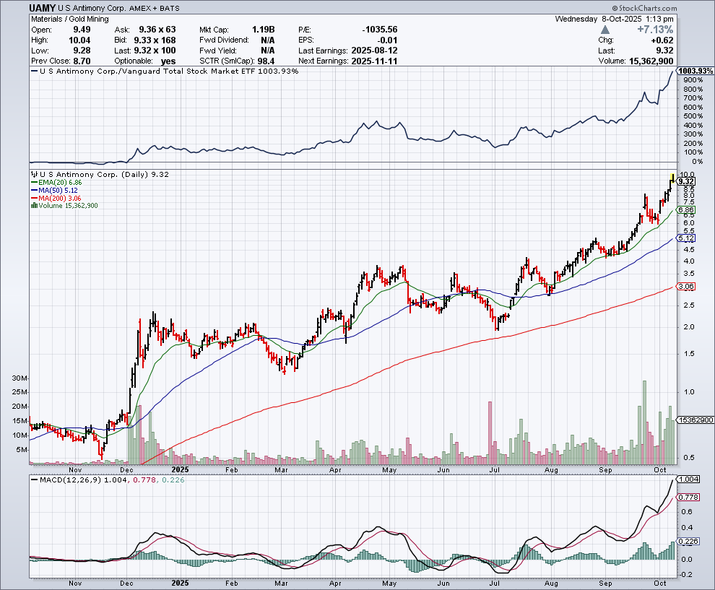Click the volume bars icon in legend

[x=33, y=206]
